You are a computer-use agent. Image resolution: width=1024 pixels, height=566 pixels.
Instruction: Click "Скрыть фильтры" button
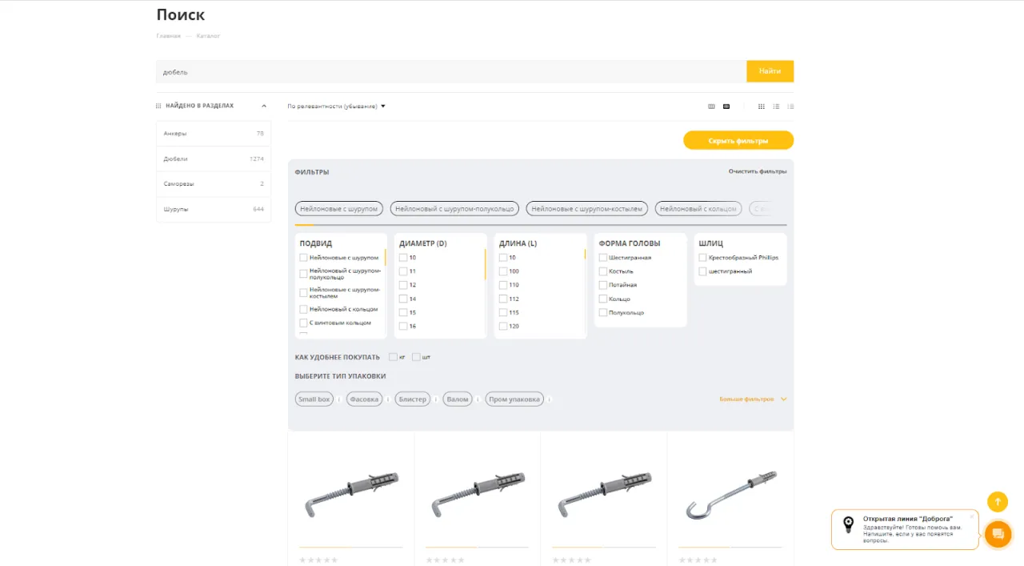coord(738,140)
